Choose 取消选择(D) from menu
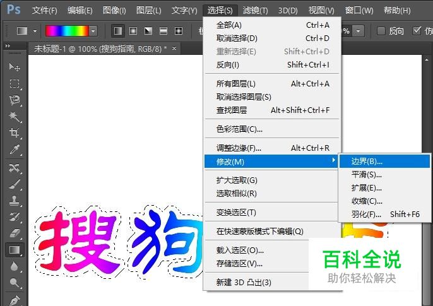Screen dimensions: 433x306 [273, 38]
